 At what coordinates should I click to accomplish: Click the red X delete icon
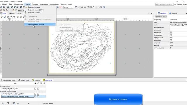(x=60, y=7)
